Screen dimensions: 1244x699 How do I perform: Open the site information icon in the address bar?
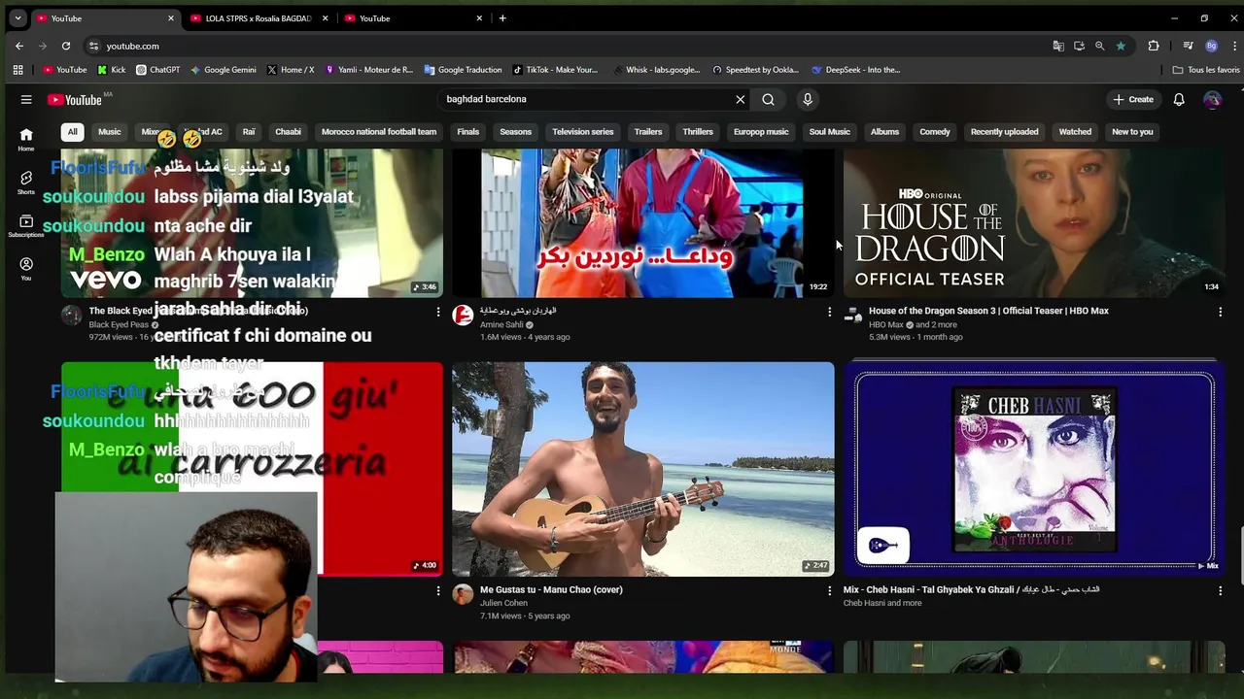(93, 46)
